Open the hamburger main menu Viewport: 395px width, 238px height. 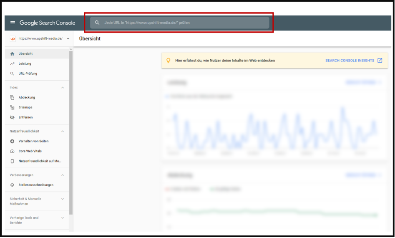point(13,23)
